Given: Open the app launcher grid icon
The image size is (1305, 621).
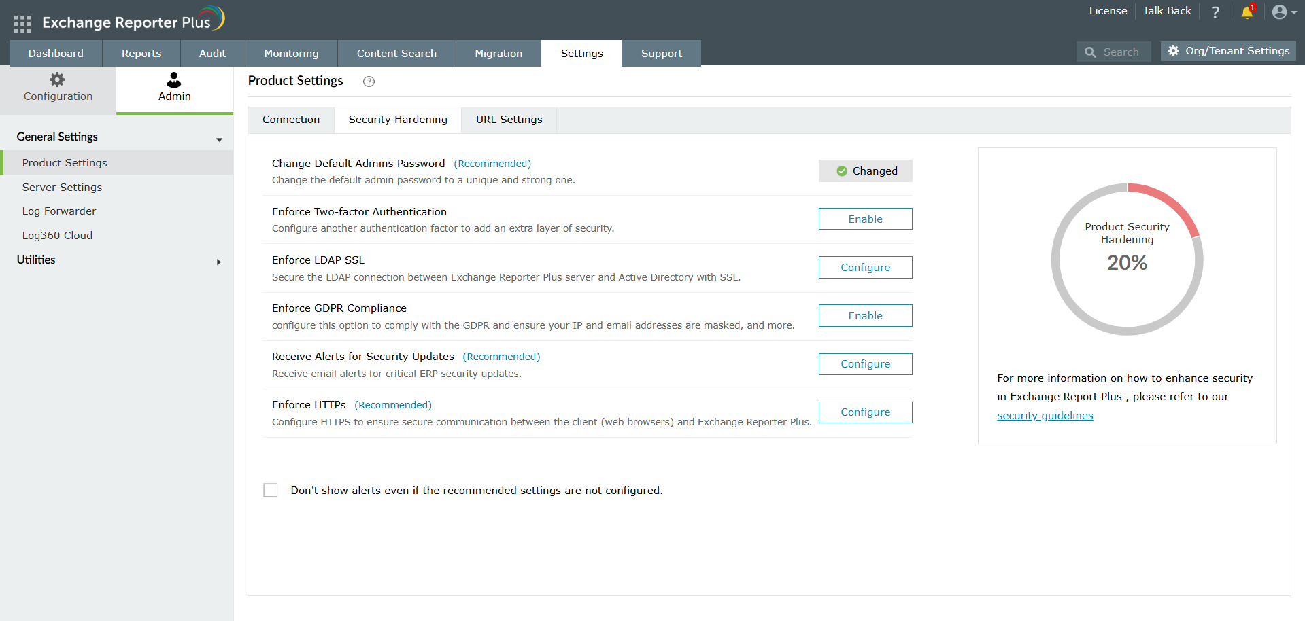Looking at the screenshot, I should [x=22, y=24].
